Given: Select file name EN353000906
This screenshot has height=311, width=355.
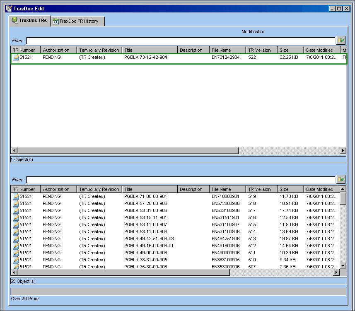Looking at the screenshot, I should 225,266.
